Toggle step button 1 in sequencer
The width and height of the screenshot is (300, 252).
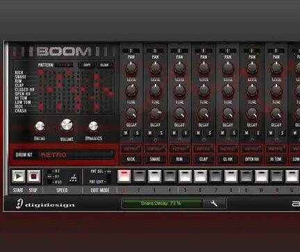pos(124,176)
